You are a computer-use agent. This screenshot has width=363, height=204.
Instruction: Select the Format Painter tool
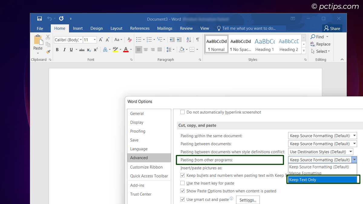48,51
